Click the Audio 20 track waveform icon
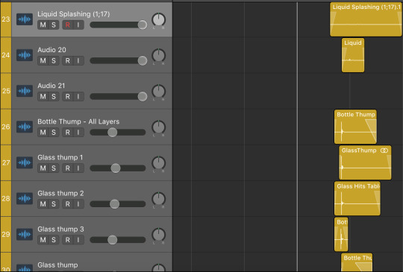403x272 pixels. coord(25,55)
